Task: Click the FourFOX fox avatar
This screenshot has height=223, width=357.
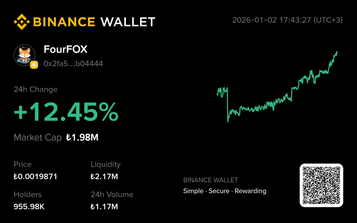Action: coord(24,55)
